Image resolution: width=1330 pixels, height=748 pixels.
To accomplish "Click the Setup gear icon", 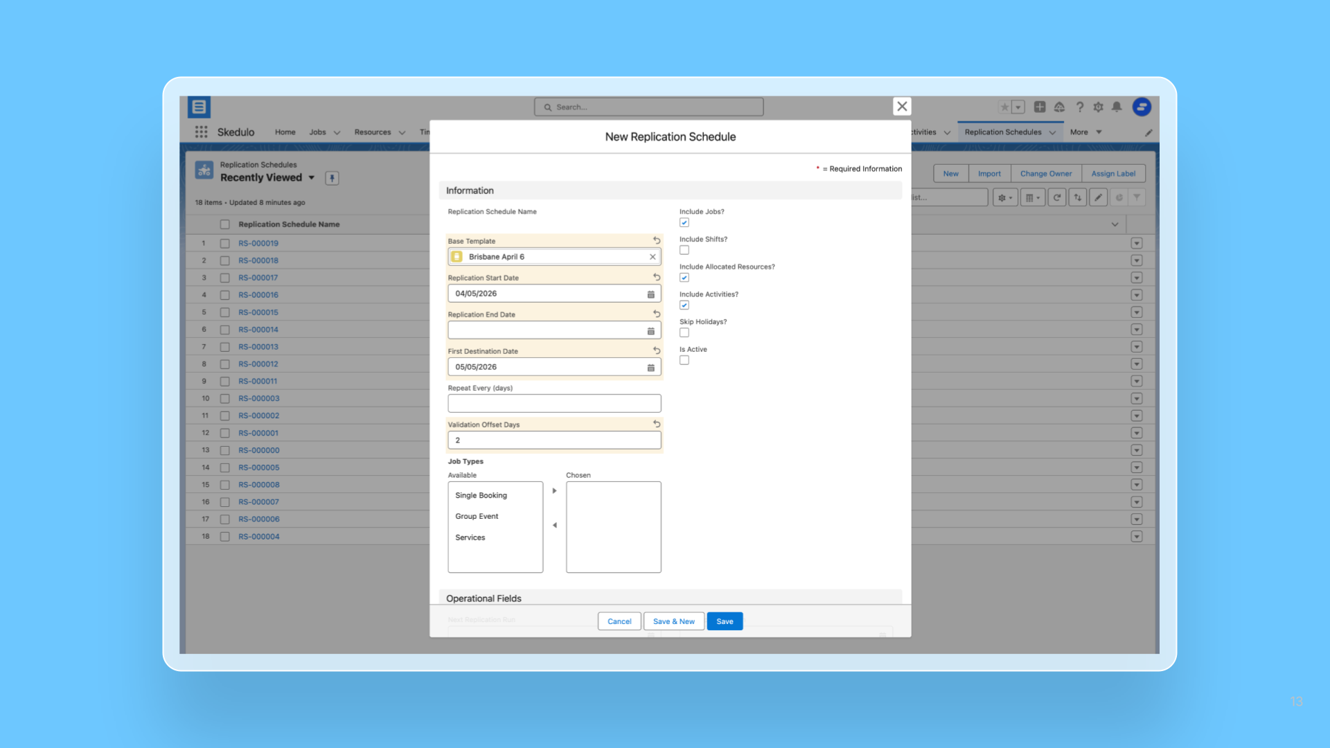I will [1098, 107].
